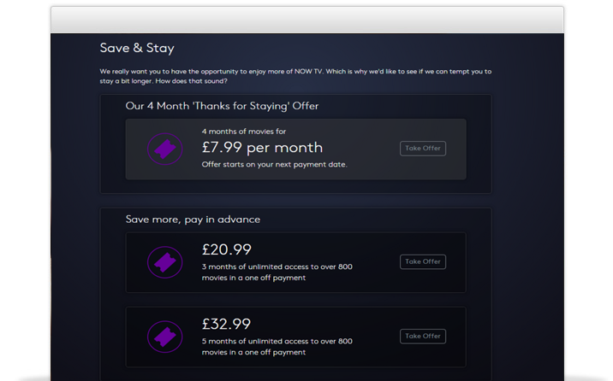Click the 3 months unlimited access description
This screenshot has height=381, width=613.
click(277, 273)
